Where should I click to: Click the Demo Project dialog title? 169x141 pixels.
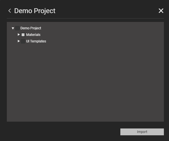(x=35, y=11)
